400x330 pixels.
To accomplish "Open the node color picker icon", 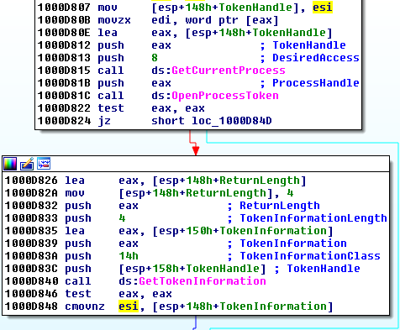I will (10, 164).
